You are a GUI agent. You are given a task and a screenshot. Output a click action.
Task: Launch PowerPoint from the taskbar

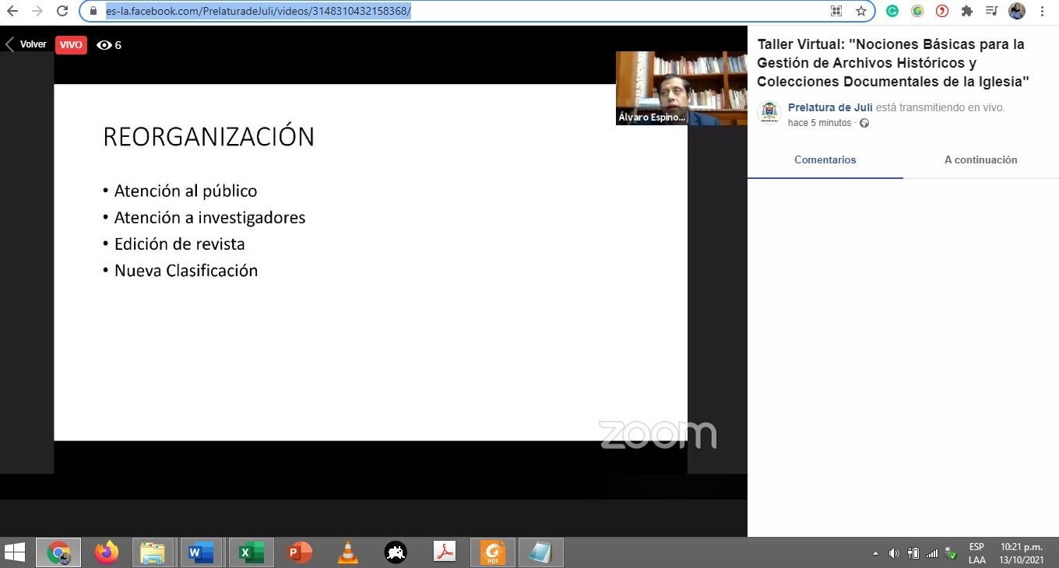point(300,552)
